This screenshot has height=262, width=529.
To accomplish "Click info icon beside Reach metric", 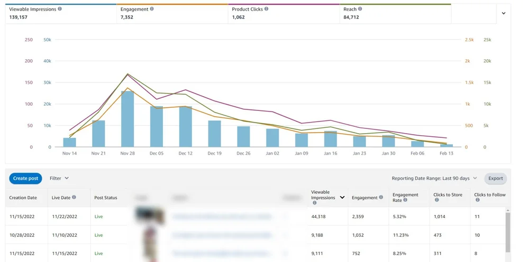I will click(x=360, y=9).
